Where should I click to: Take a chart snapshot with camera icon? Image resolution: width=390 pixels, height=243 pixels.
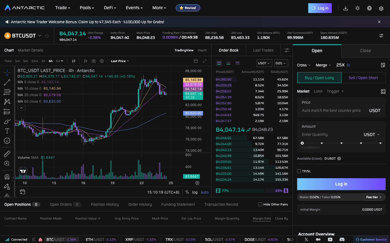click(x=94, y=61)
